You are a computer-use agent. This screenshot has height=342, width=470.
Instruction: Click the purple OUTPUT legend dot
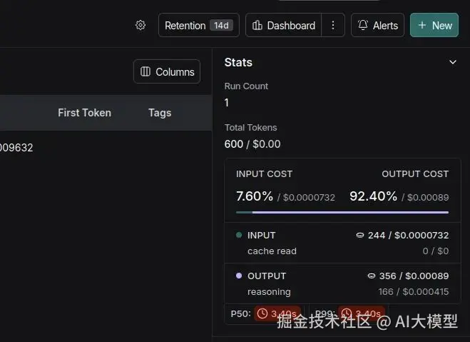239,276
